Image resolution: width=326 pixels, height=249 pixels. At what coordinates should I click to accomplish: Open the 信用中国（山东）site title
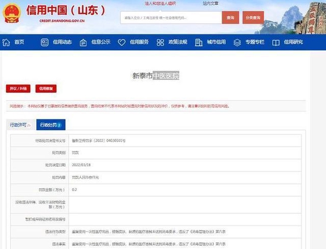coord(66,10)
